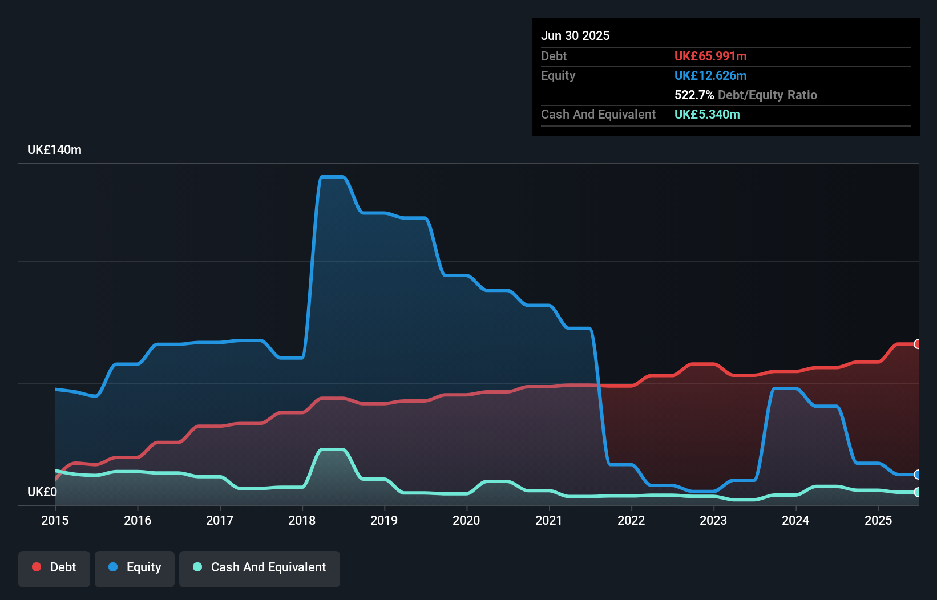Click the blue equity value UK£12.626m
Viewport: 937px width, 600px height.
[x=710, y=75]
